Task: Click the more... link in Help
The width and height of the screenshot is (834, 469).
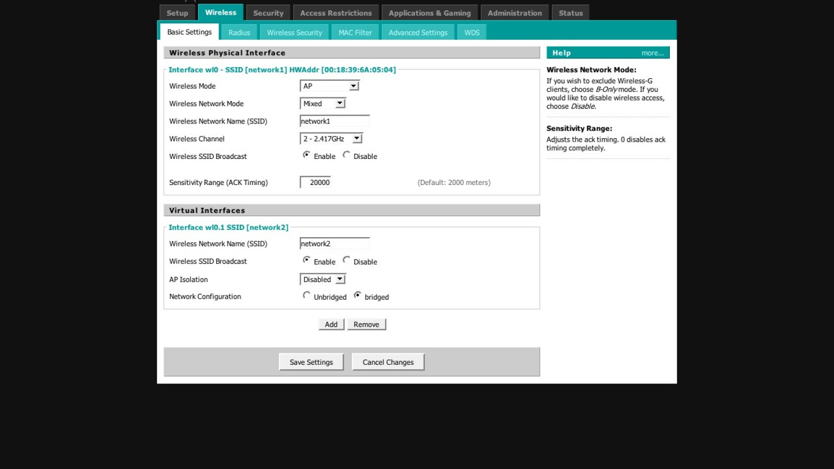Action: pyautogui.click(x=652, y=53)
